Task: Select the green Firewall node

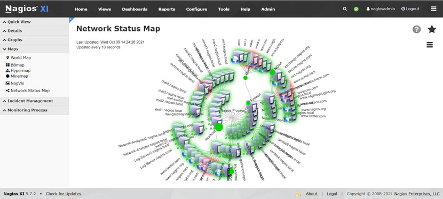Action: (248, 103)
